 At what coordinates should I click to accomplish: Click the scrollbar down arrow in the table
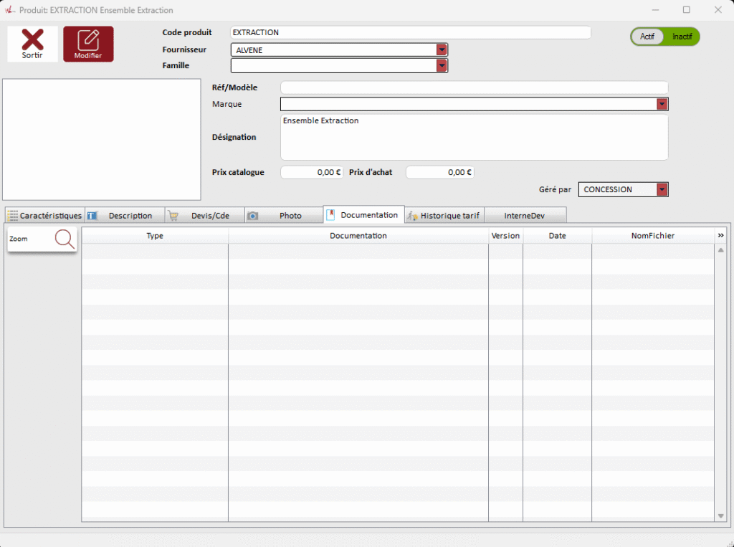(x=720, y=516)
